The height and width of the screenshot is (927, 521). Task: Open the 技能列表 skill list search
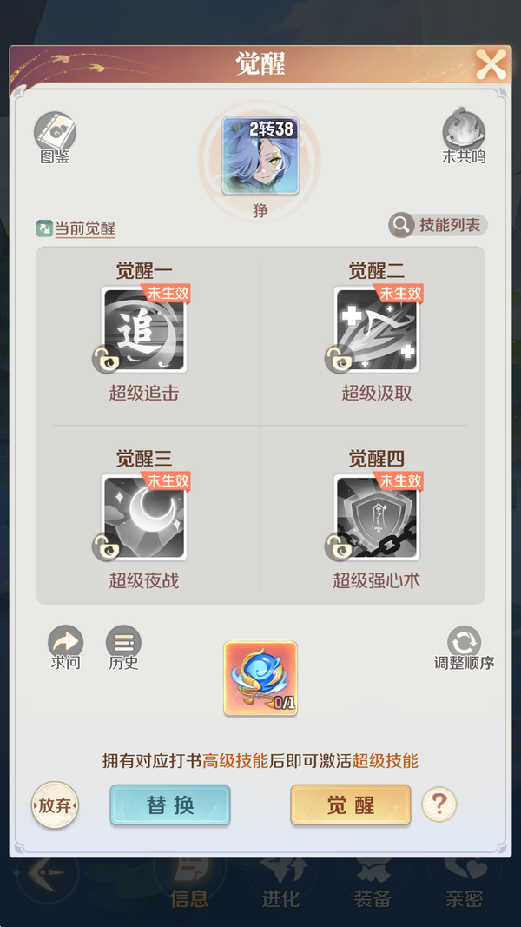(439, 225)
